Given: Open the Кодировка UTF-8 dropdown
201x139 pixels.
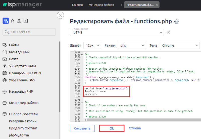Looking at the screenshot, I should [x=117, y=33].
